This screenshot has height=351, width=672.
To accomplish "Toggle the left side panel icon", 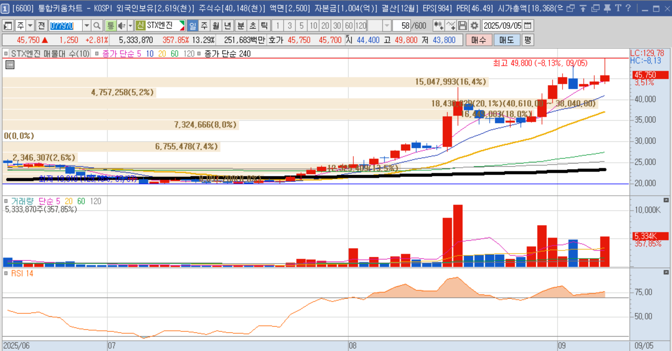I will [8, 26].
